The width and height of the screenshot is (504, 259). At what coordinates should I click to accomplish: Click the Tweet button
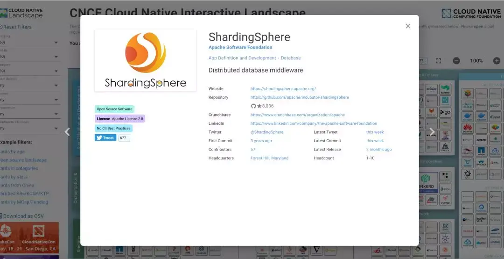(105, 138)
